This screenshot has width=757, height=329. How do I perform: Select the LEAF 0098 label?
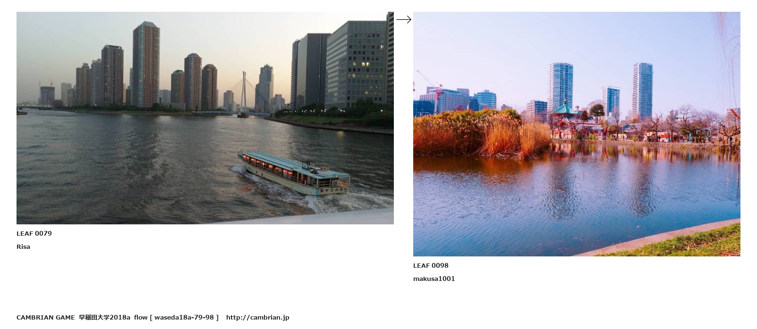click(x=431, y=265)
